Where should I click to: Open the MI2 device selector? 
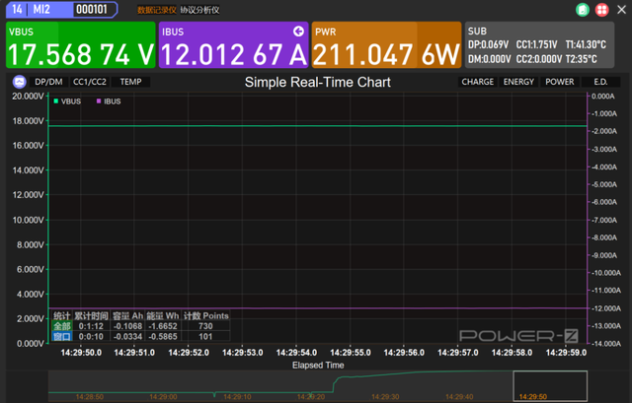point(41,9)
